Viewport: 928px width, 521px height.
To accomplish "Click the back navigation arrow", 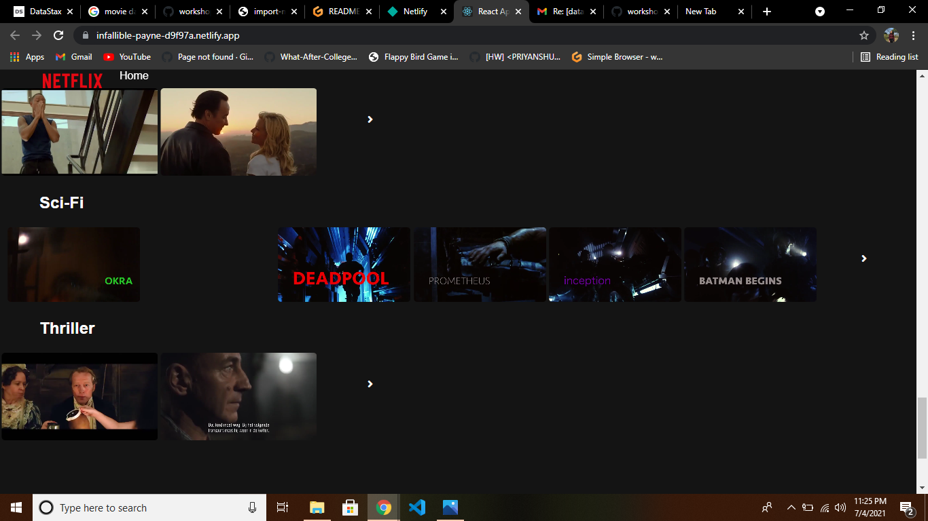I will [x=14, y=35].
